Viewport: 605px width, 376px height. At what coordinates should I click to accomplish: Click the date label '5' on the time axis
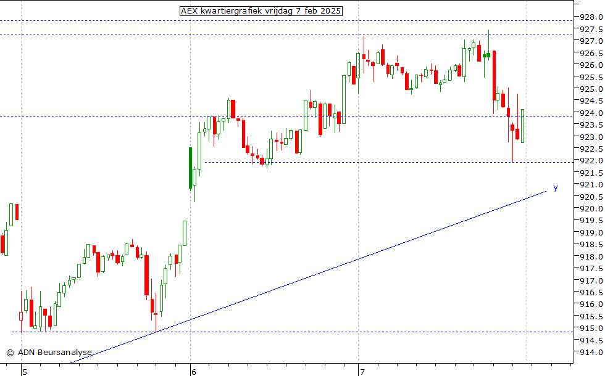coord(24,372)
